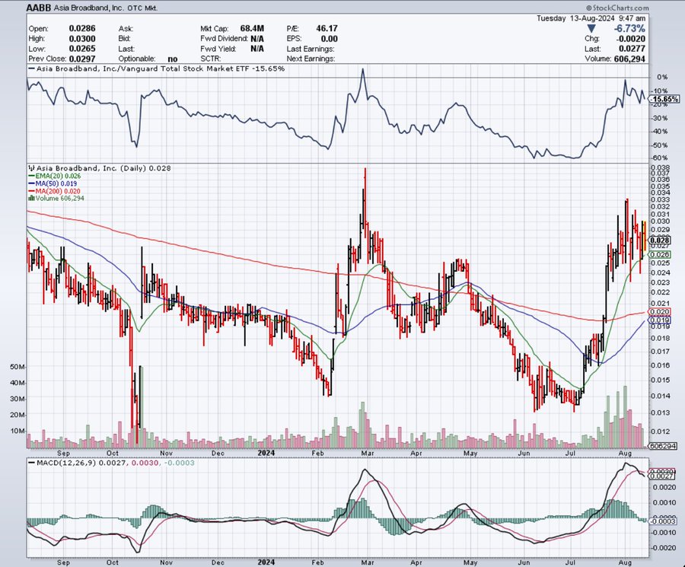Screen dimensions: 685x567
Task: Click the Prev Close value 0.0297
Action: (x=82, y=59)
